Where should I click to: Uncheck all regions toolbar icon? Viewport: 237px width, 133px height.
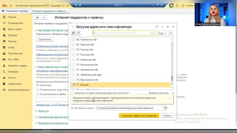coord(78,33)
